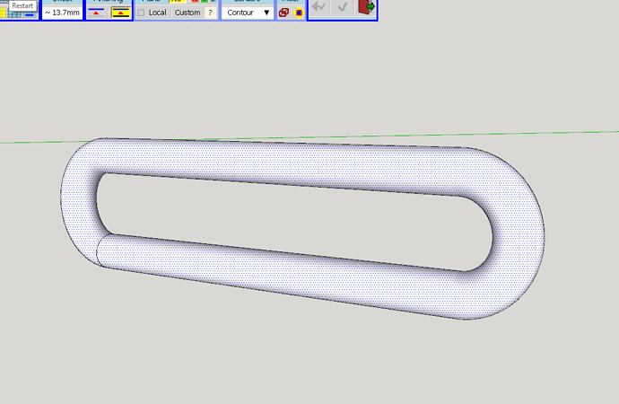Click the red cube group icon
The height and width of the screenshot is (404, 619).
coord(283,13)
